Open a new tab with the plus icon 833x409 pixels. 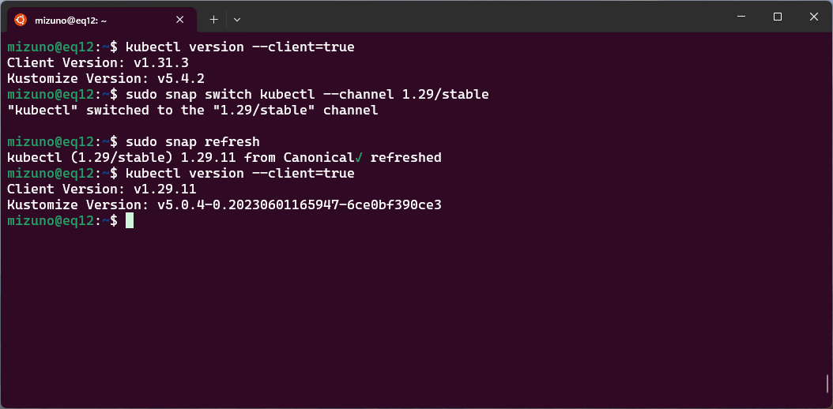213,20
